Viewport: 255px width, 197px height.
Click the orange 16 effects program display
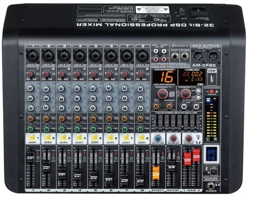(x=163, y=76)
